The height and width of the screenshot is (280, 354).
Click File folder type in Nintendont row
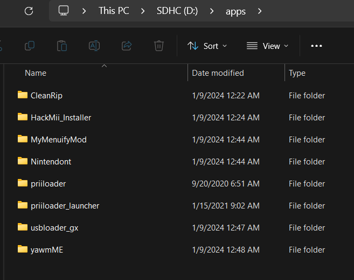click(307, 162)
